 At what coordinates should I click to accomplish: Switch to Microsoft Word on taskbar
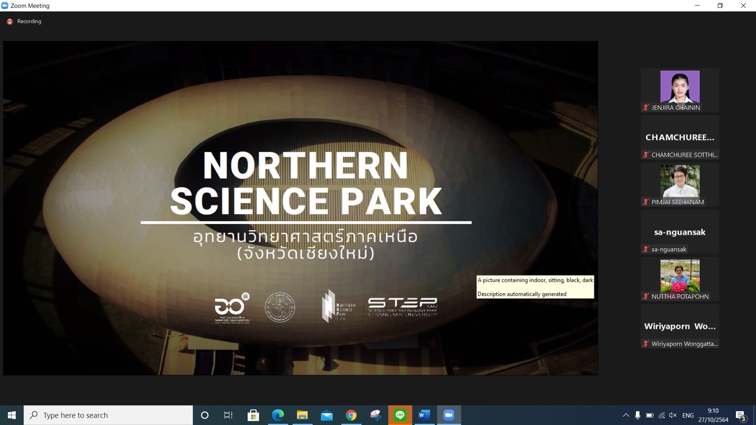point(424,415)
